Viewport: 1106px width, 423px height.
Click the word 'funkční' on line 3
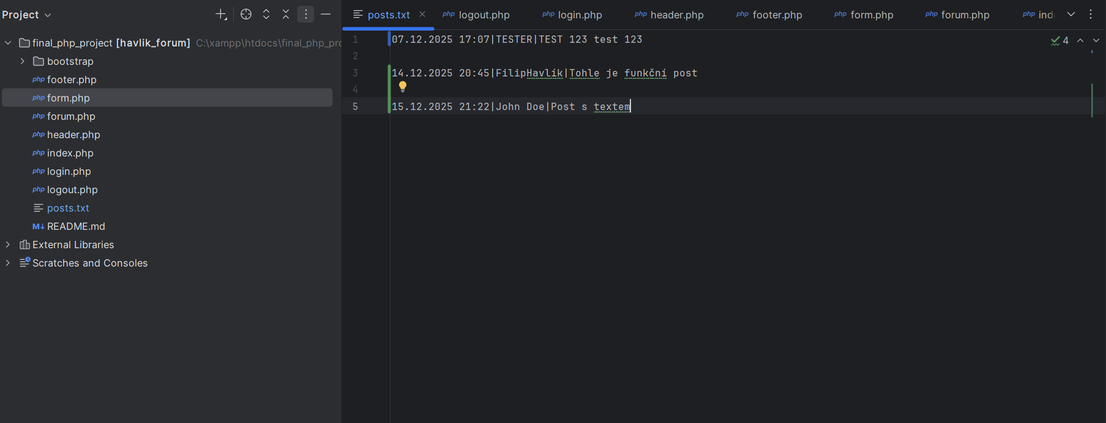[646, 73]
